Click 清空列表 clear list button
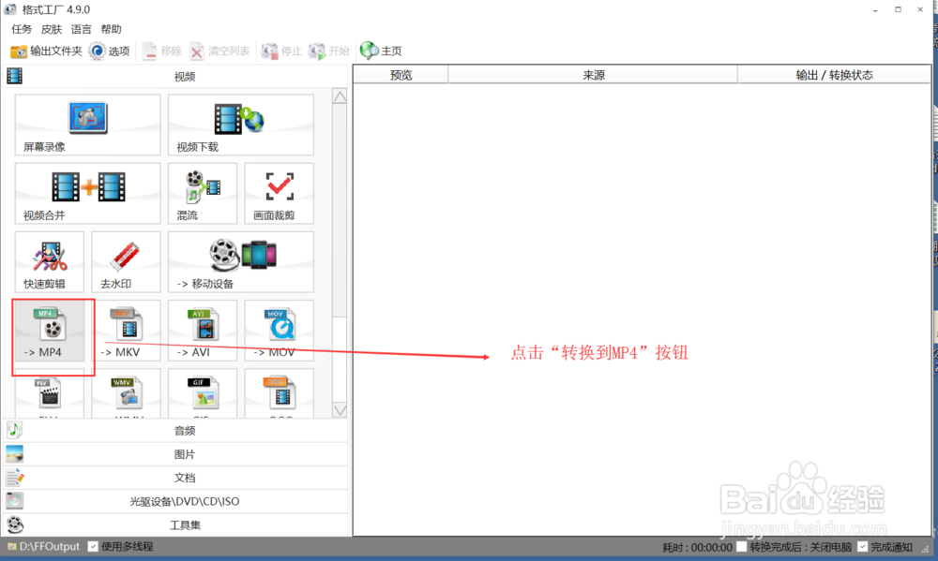Viewport: 938px width, 561px height. click(219, 52)
